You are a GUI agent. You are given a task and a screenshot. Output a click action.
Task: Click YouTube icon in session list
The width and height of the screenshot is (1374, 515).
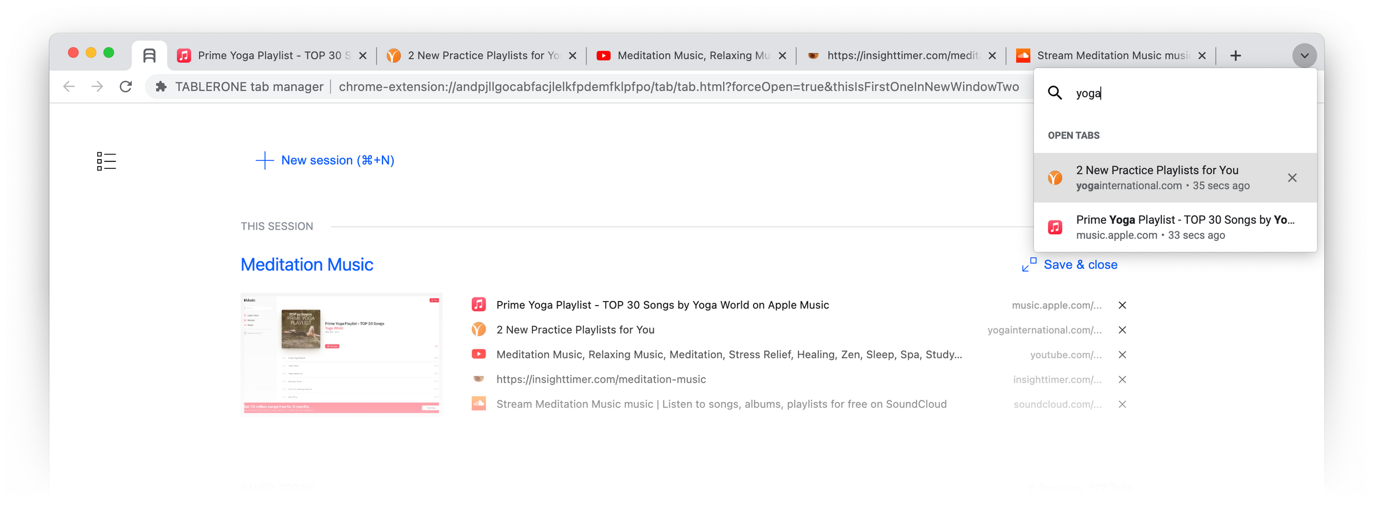(479, 354)
